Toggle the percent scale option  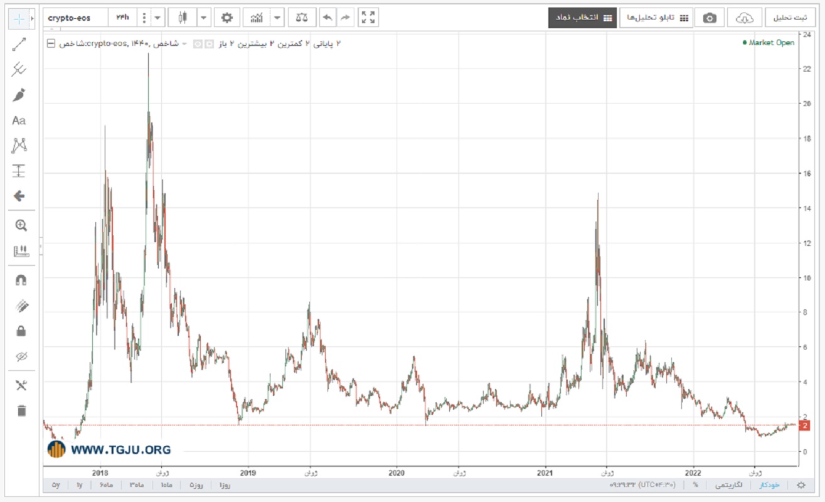(x=696, y=485)
